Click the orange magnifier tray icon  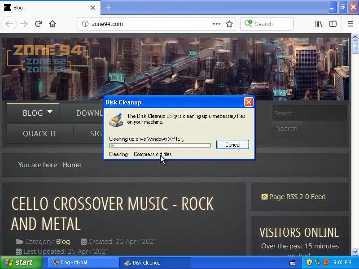(x=326, y=262)
